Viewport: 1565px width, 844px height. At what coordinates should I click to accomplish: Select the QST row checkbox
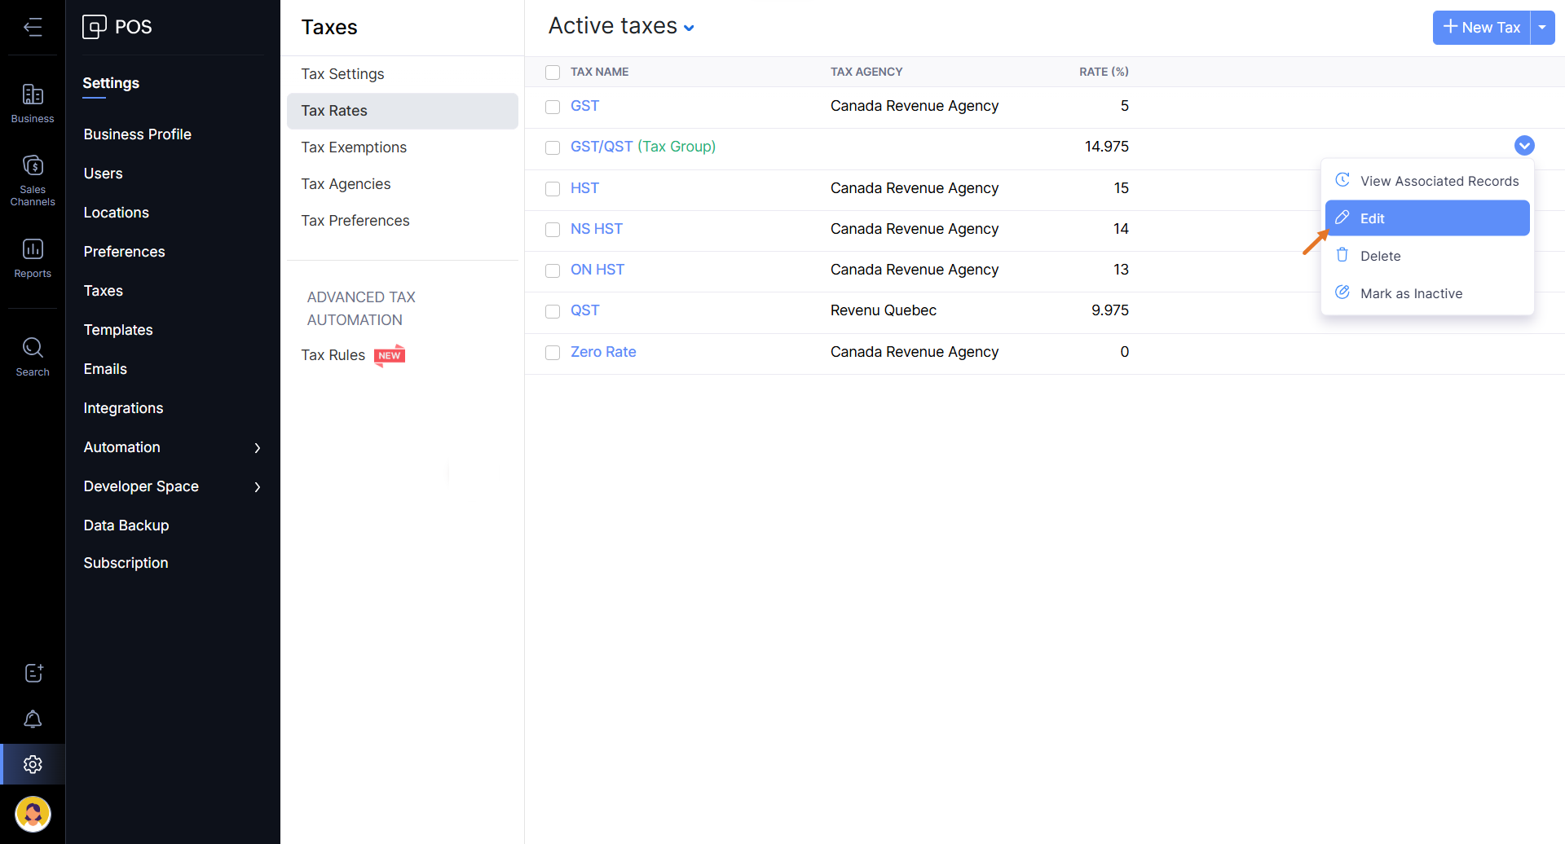point(553,311)
